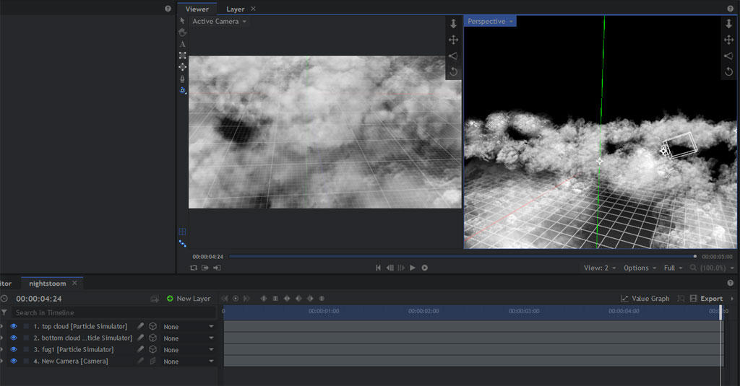Click the Pan tool in Perspective view
This screenshot has height=386, width=740.
click(x=728, y=40)
